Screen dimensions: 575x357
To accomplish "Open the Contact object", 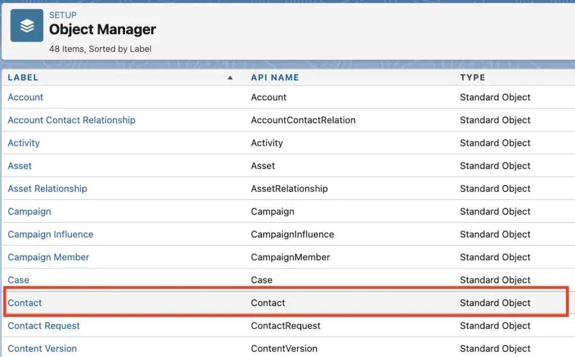I will click(x=25, y=303).
